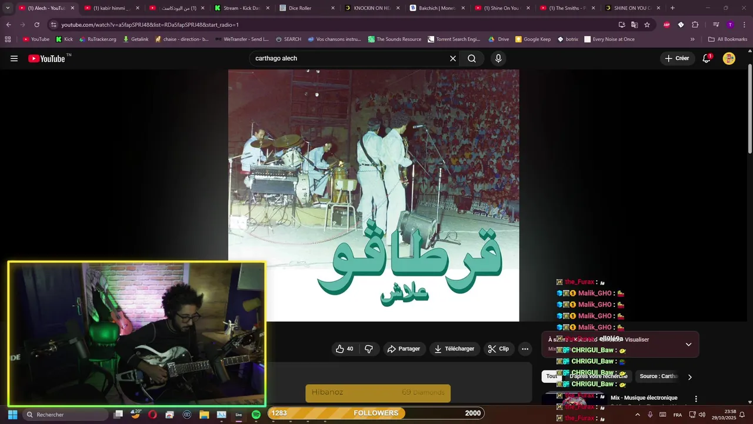Expand the tab search dropdown arrow

8,8
